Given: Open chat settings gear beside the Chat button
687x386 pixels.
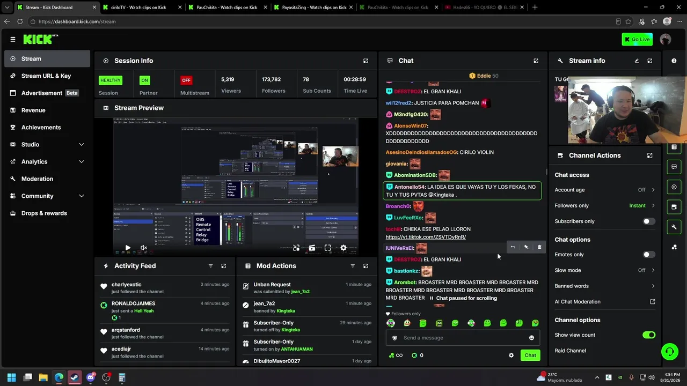Looking at the screenshot, I should click(x=511, y=355).
